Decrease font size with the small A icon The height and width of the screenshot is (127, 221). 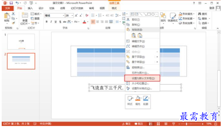click(x=81, y=16)
